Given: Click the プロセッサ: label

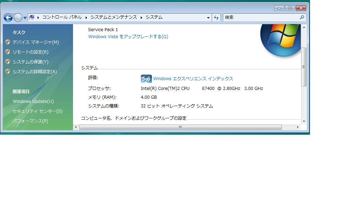Looking at the screenshot, I should [x=99, y=88].
